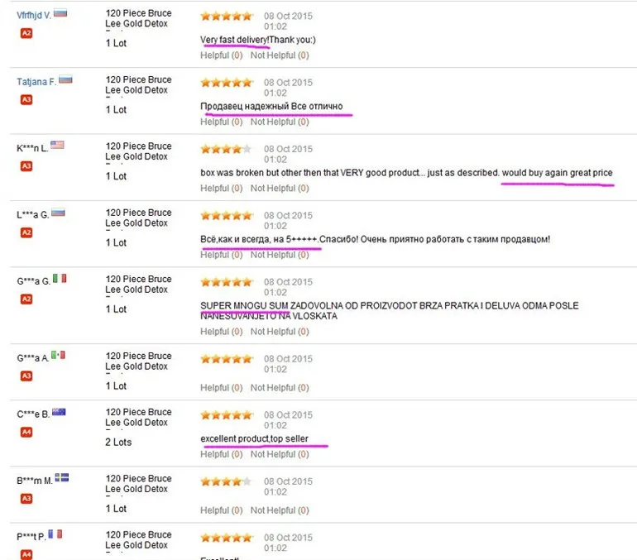637x560 pixels.
Task: Select buyer name K***n L.
Action: pos(32,149)
